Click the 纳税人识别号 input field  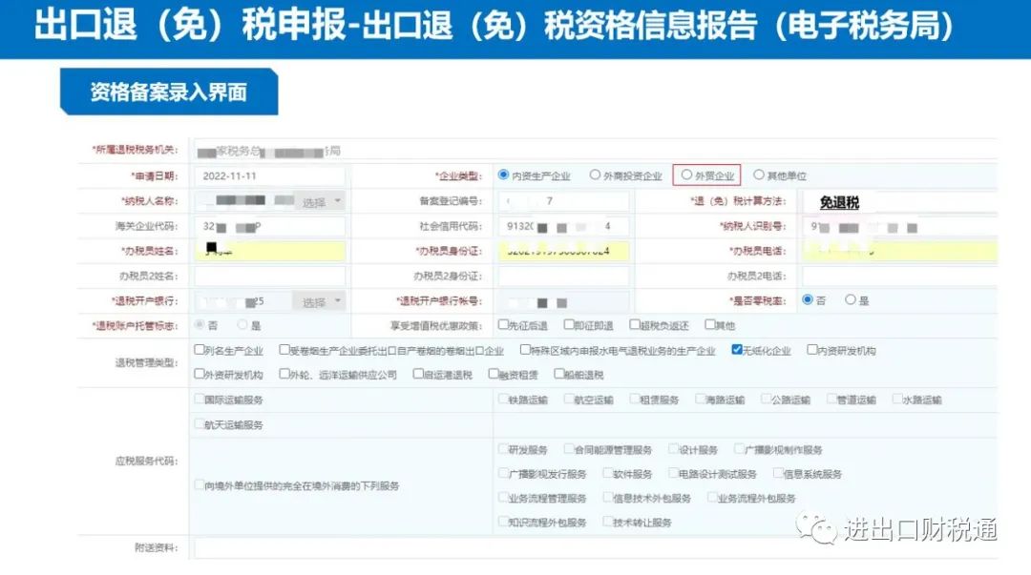[x=899, y=227]
